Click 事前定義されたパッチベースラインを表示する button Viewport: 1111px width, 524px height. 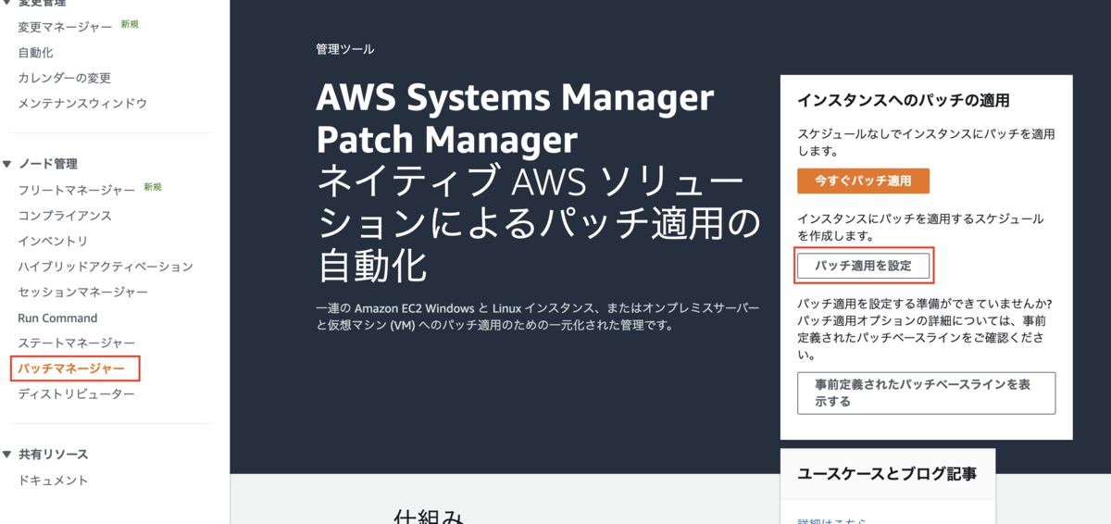click(926, 393)
